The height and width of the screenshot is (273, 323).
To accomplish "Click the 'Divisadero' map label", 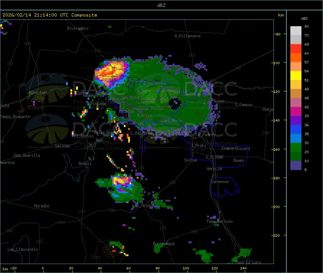I will 78,28.
